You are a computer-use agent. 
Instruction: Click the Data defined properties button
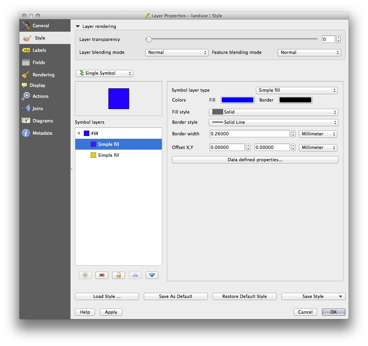tap(255, 160)
